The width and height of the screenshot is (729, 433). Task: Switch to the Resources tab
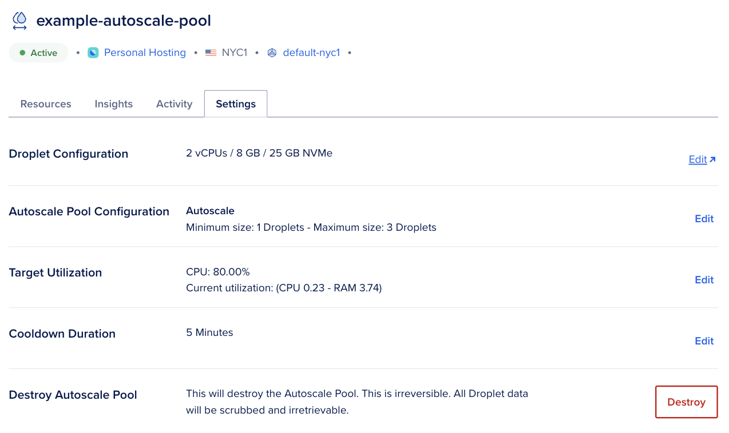point(45,103)
